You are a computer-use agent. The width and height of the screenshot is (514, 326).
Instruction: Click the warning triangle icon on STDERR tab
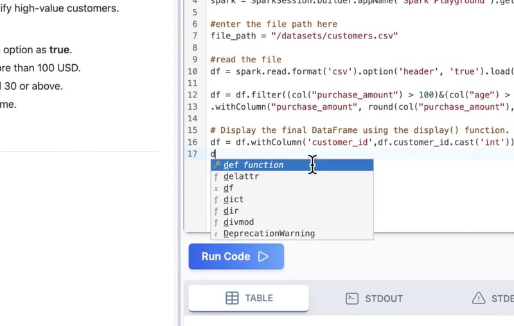pyautogui.click(x=479, y=298)
